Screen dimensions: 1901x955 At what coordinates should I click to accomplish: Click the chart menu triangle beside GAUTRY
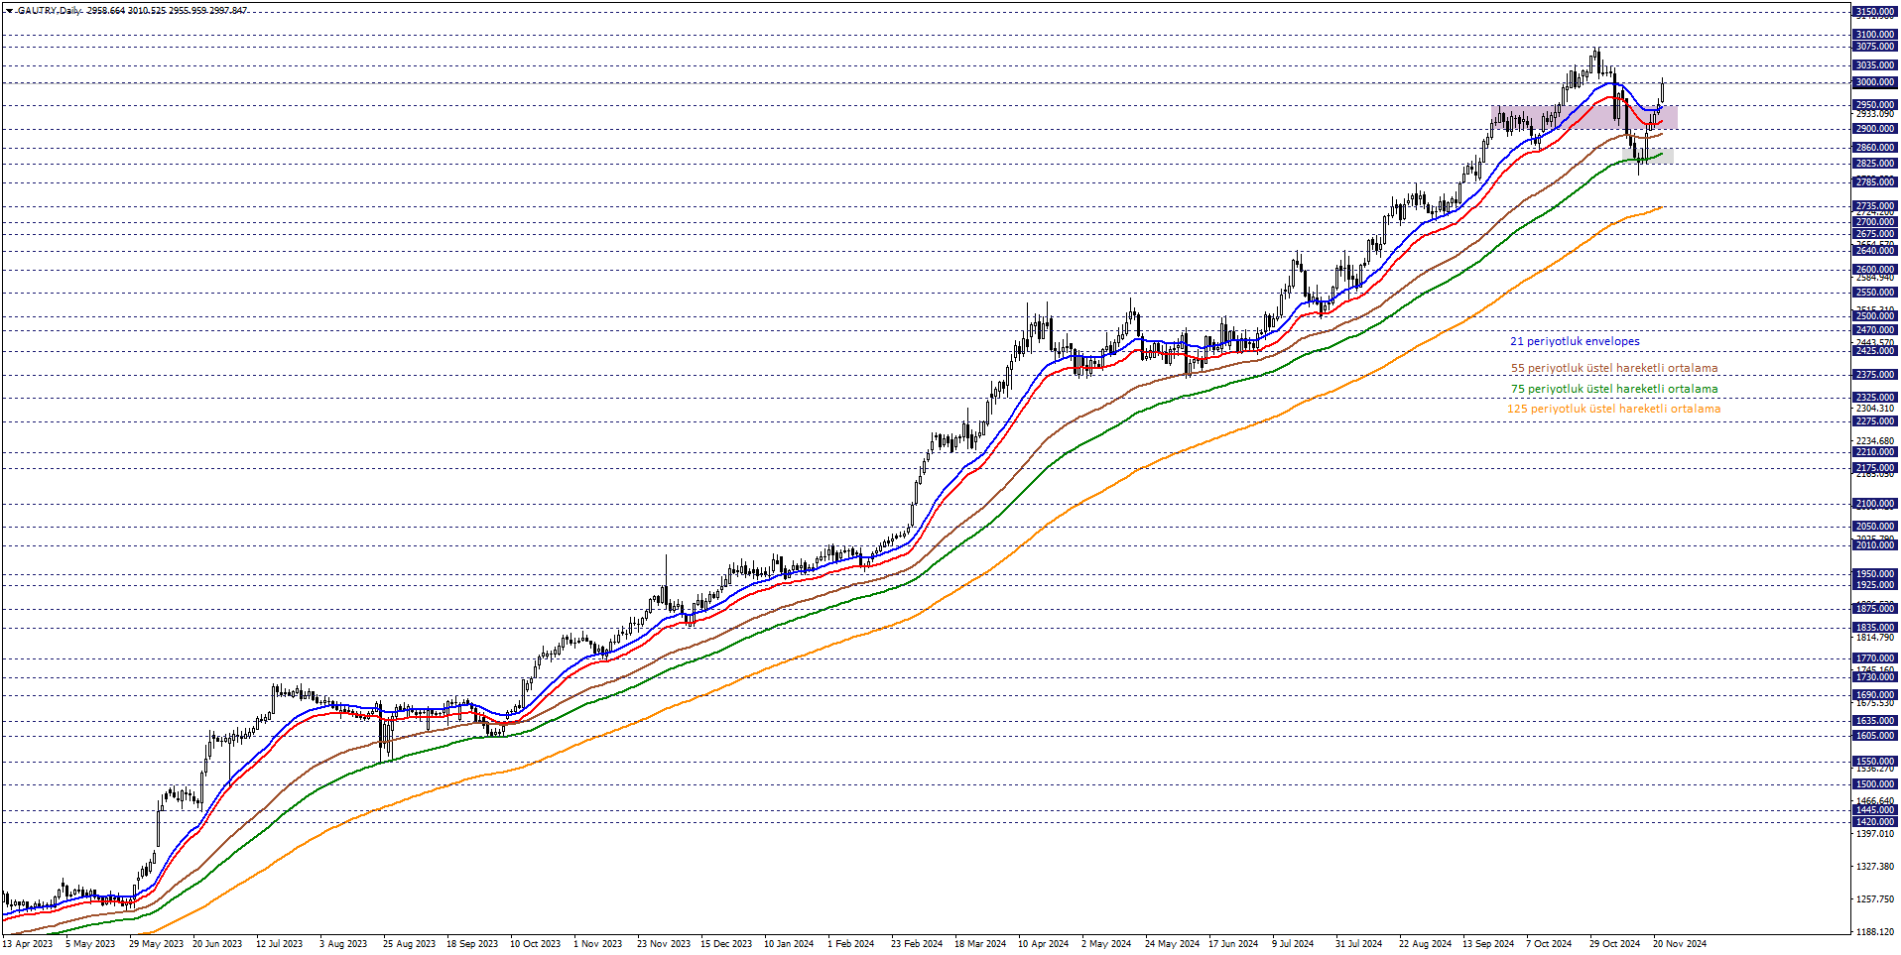8,11
